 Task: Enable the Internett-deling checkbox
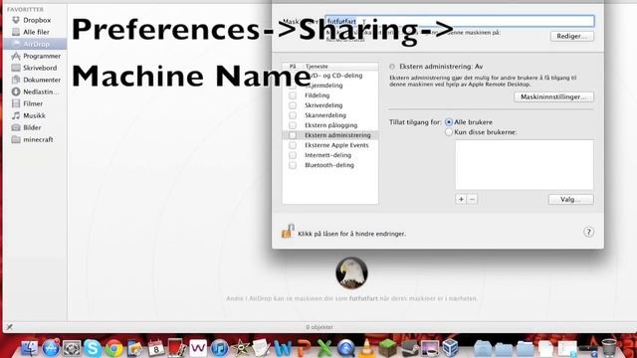[293, 155]
